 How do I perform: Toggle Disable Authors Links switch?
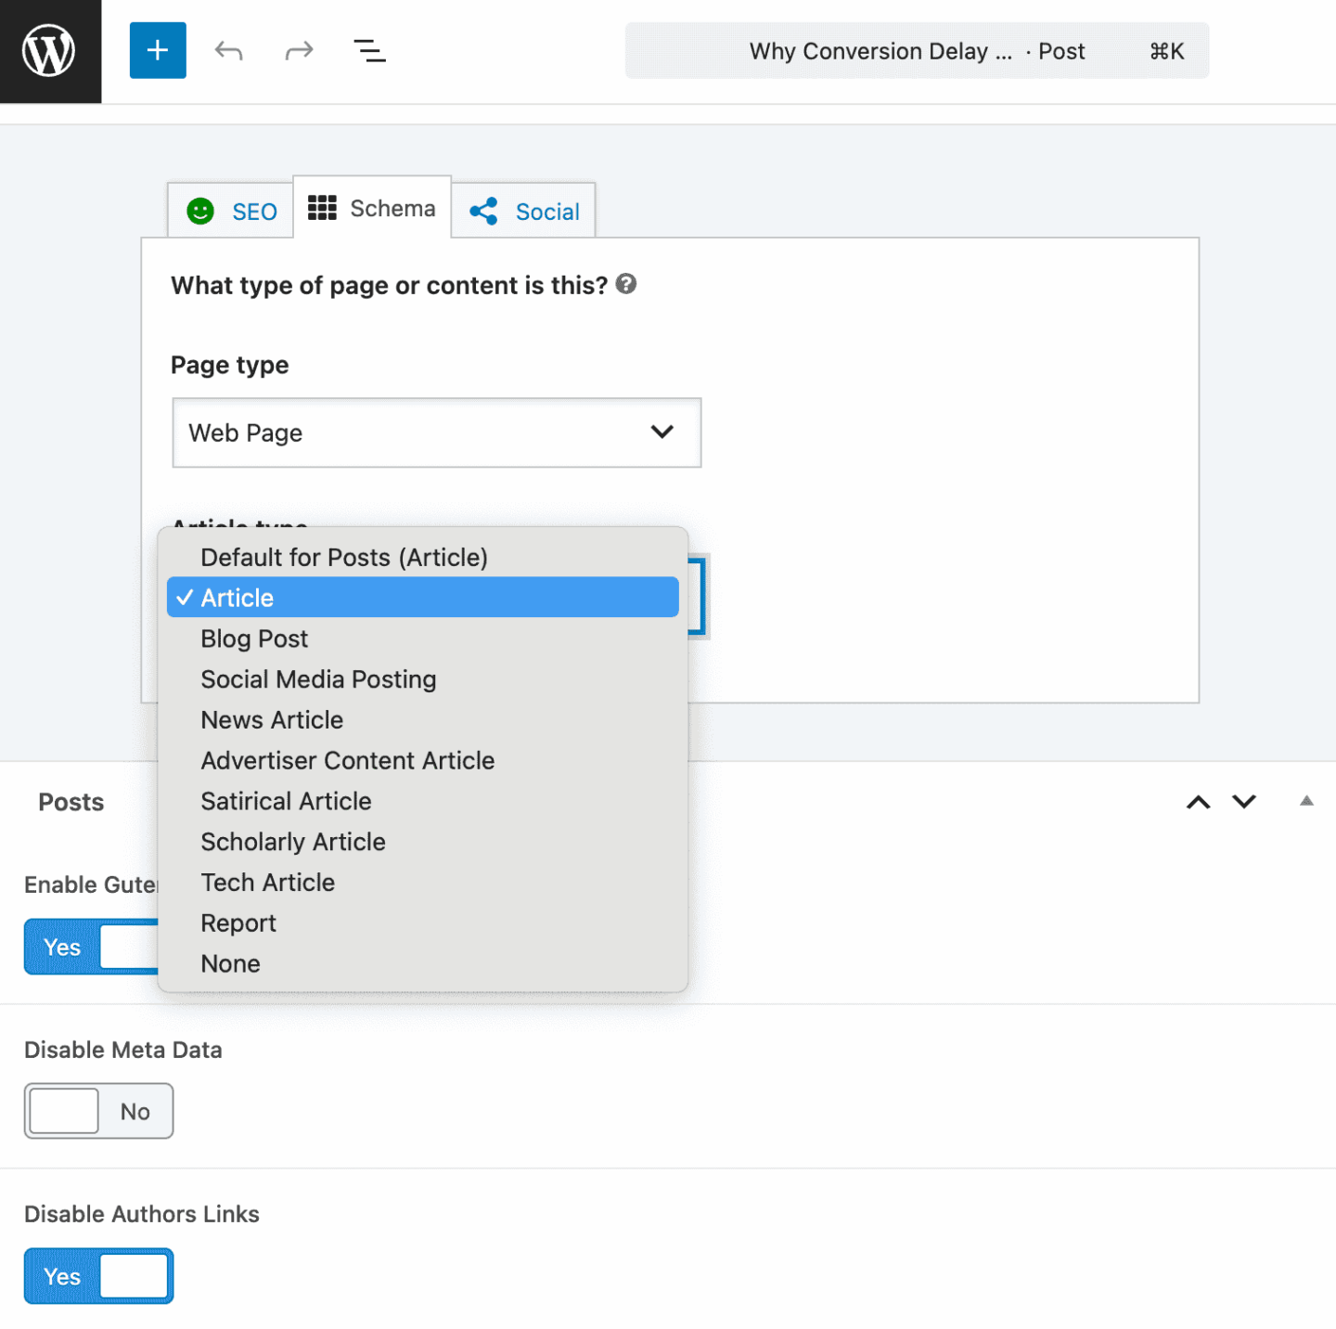point(98,1276)
